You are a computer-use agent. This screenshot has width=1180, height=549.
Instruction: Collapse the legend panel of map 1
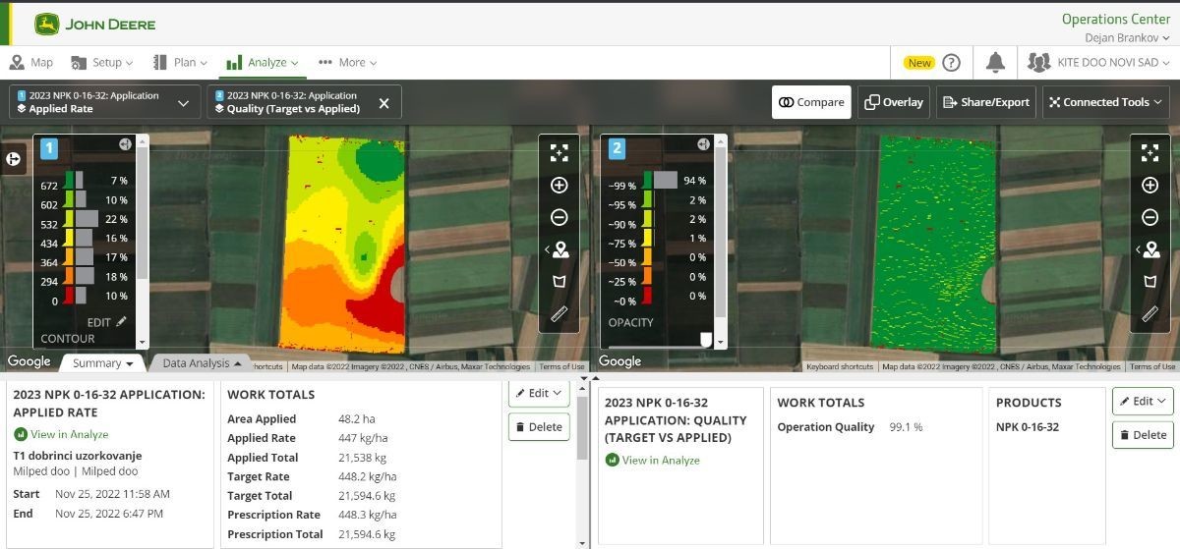(x=125, y=144)
